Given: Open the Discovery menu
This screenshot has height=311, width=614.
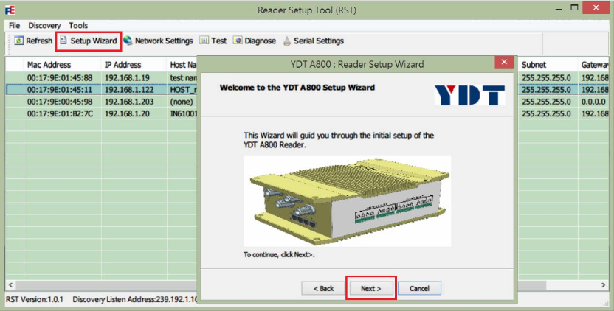Looking at the screenshot, I should pos(44,26).
